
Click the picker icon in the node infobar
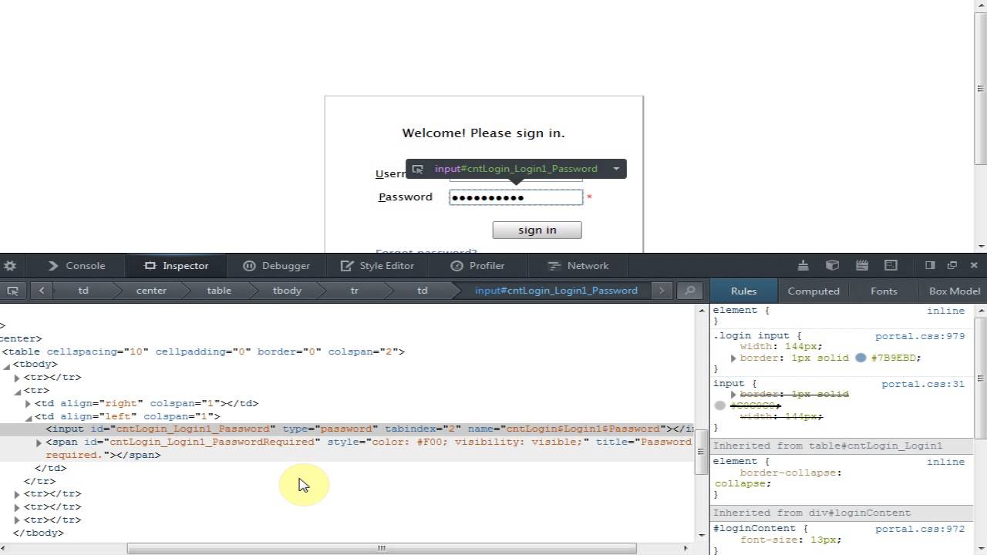pos(417,169)
